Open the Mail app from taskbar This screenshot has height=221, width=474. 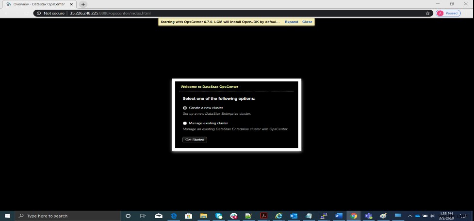tap(159, 216)
